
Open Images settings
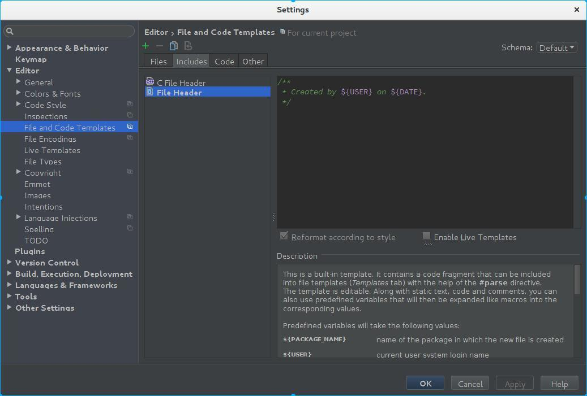click(x=37, y=195)
